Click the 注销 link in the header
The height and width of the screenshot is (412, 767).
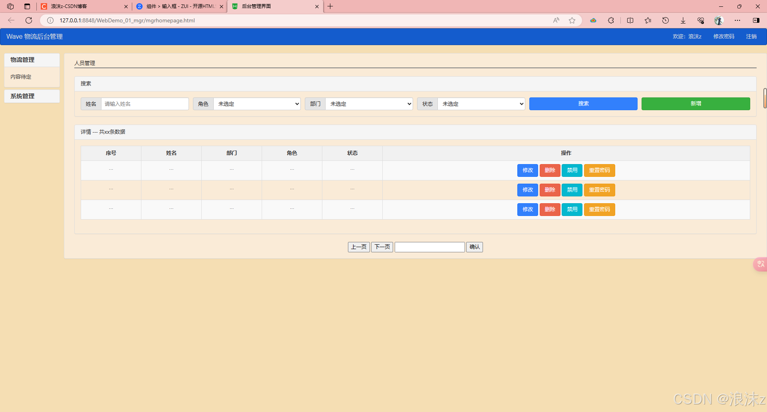click(751, 37)
